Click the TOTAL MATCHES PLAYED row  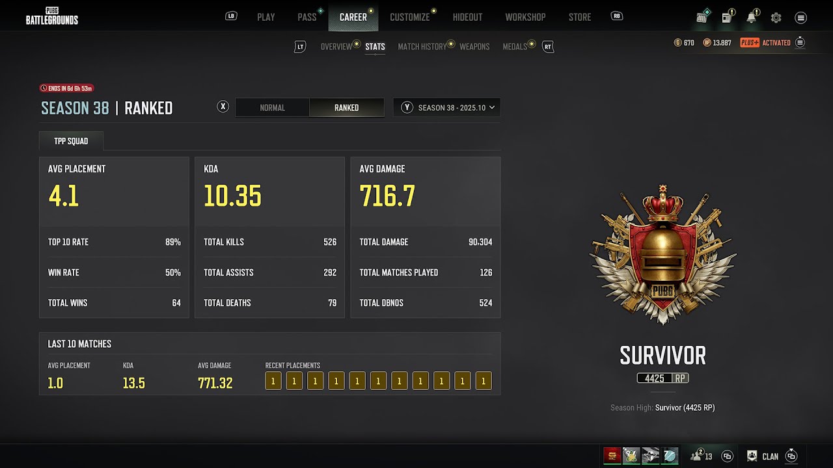[426, 272]
